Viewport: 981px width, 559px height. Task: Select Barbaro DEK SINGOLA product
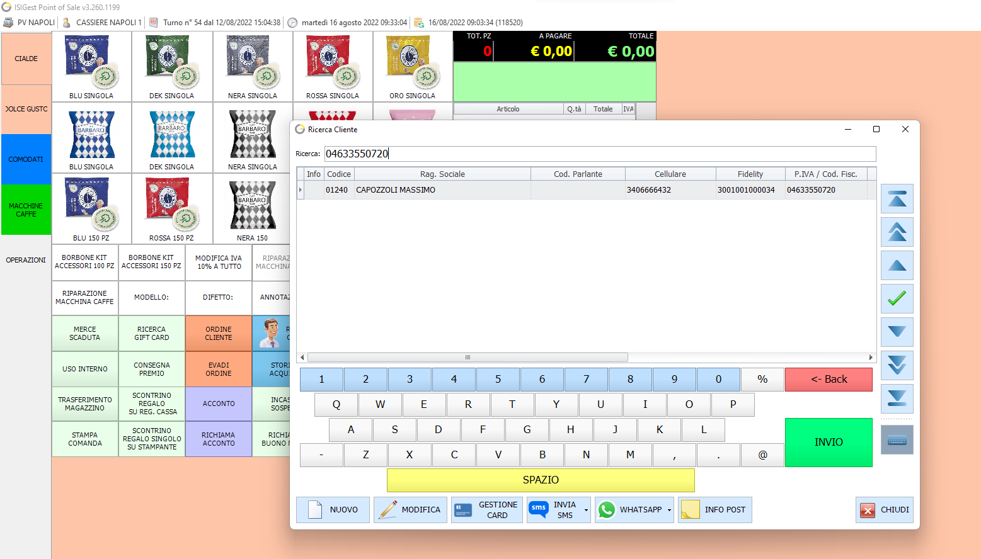pos(172,138)
